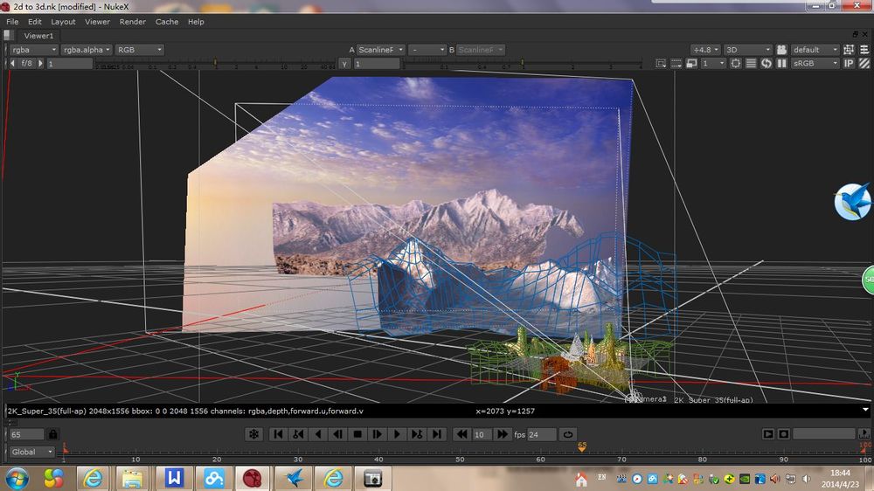
Task: Step back one frame
Action: [x=337, y=434]
